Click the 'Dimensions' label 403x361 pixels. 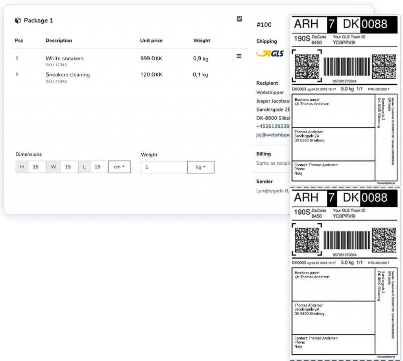(x=28, y=154)
